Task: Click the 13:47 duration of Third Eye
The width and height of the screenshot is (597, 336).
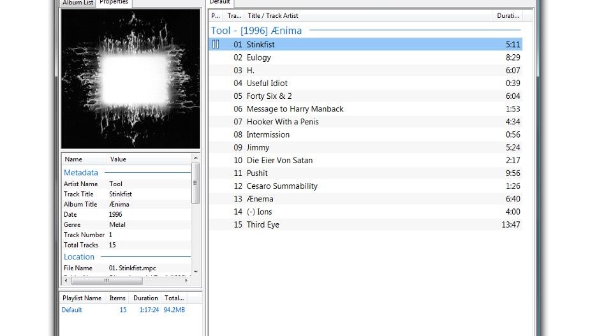Action: tap(510, 225)
